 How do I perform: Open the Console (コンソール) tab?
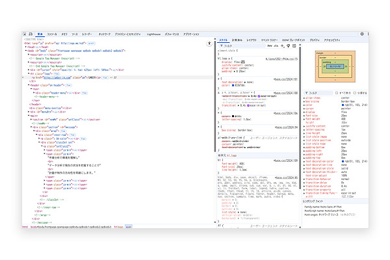pos(52,34)
